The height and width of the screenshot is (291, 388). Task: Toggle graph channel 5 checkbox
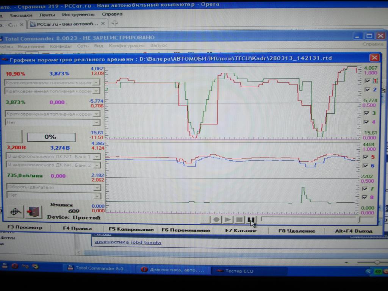(x=366, y=157)
